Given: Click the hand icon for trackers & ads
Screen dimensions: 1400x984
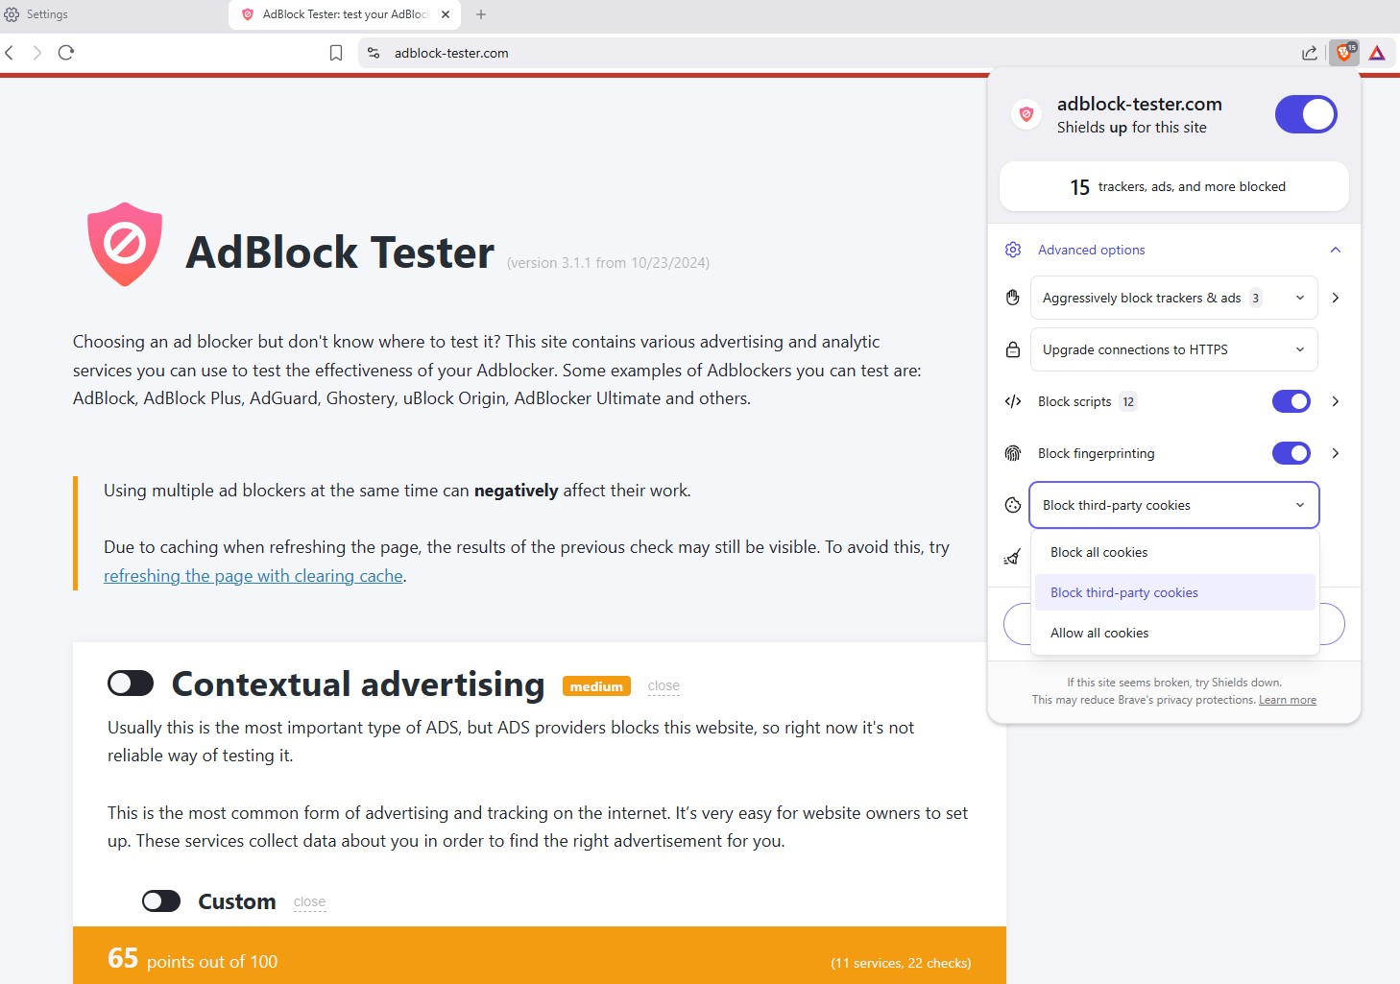Looking at the screenshot, I should coord(1013,298).
